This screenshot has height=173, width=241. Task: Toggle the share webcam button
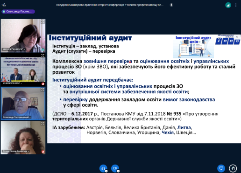pyautogui.click(x=115, y=168)
